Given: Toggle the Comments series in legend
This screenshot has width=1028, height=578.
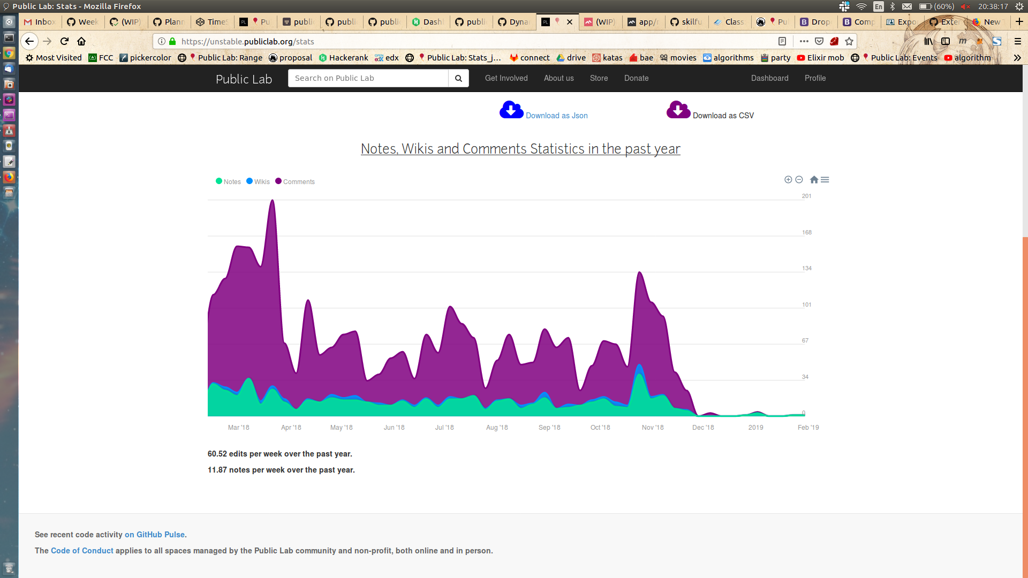Looking at the screenshot, I should point(295,181).
